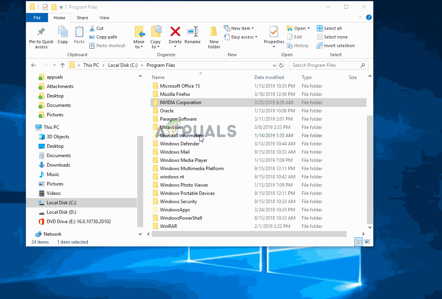Sort by Date modified column
This screenshot has width=442, height=299.
pyautogui.click(x=269, y=77)
